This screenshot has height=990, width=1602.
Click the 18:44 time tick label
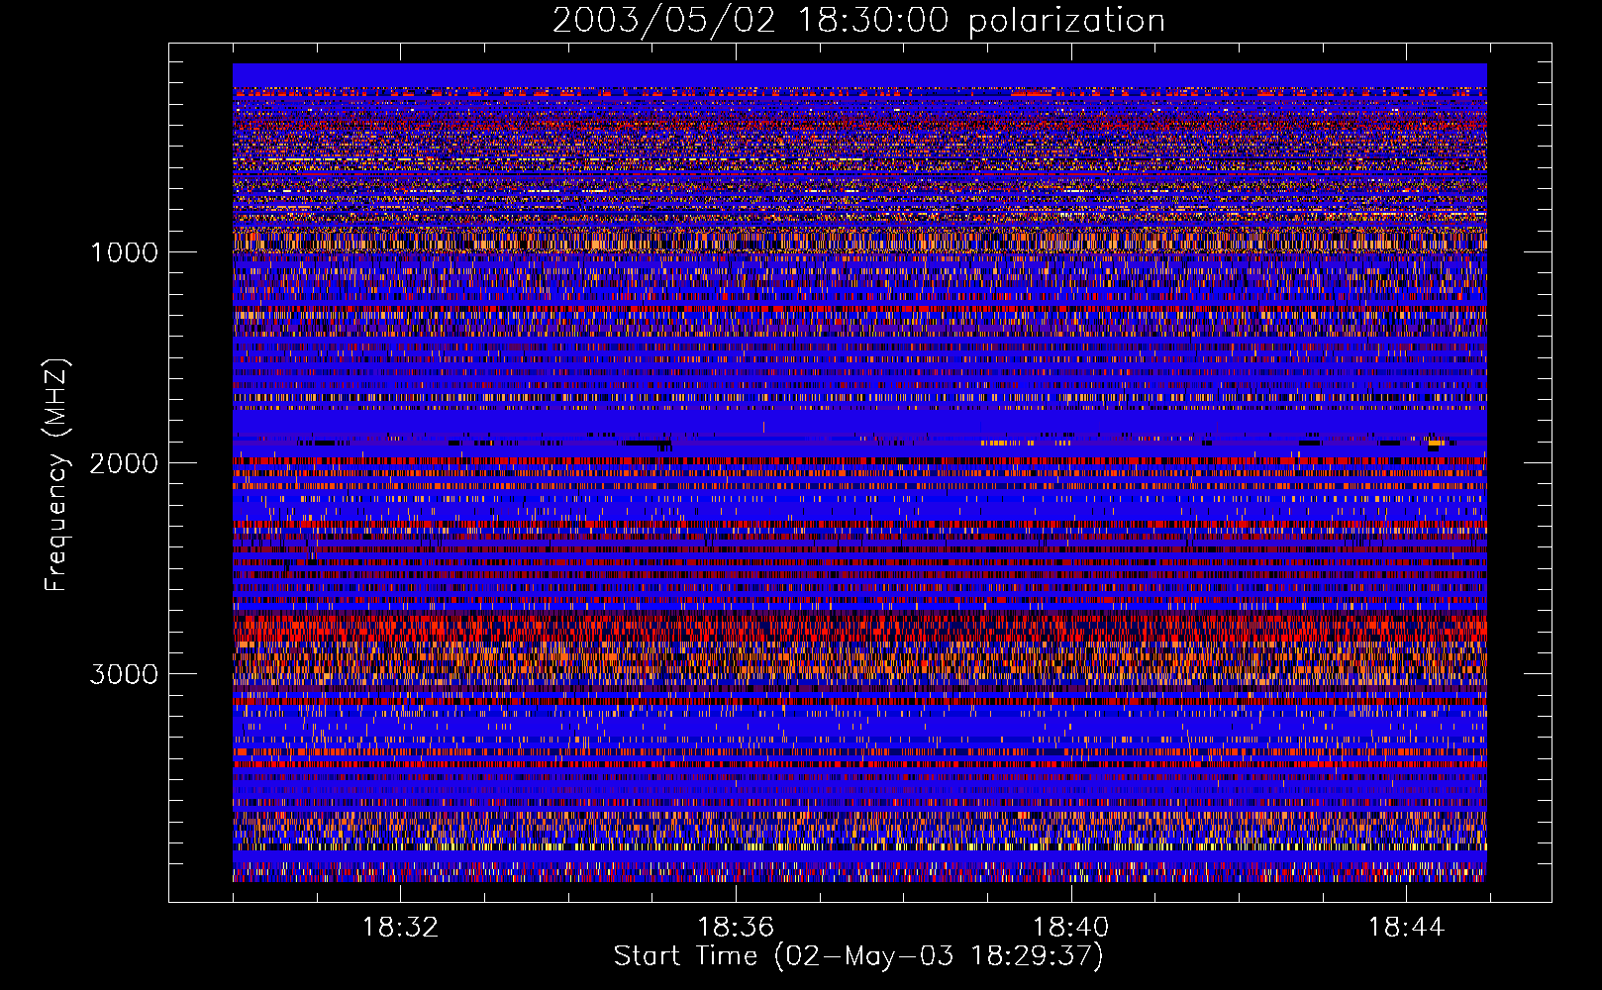[x=1406, y=928]
